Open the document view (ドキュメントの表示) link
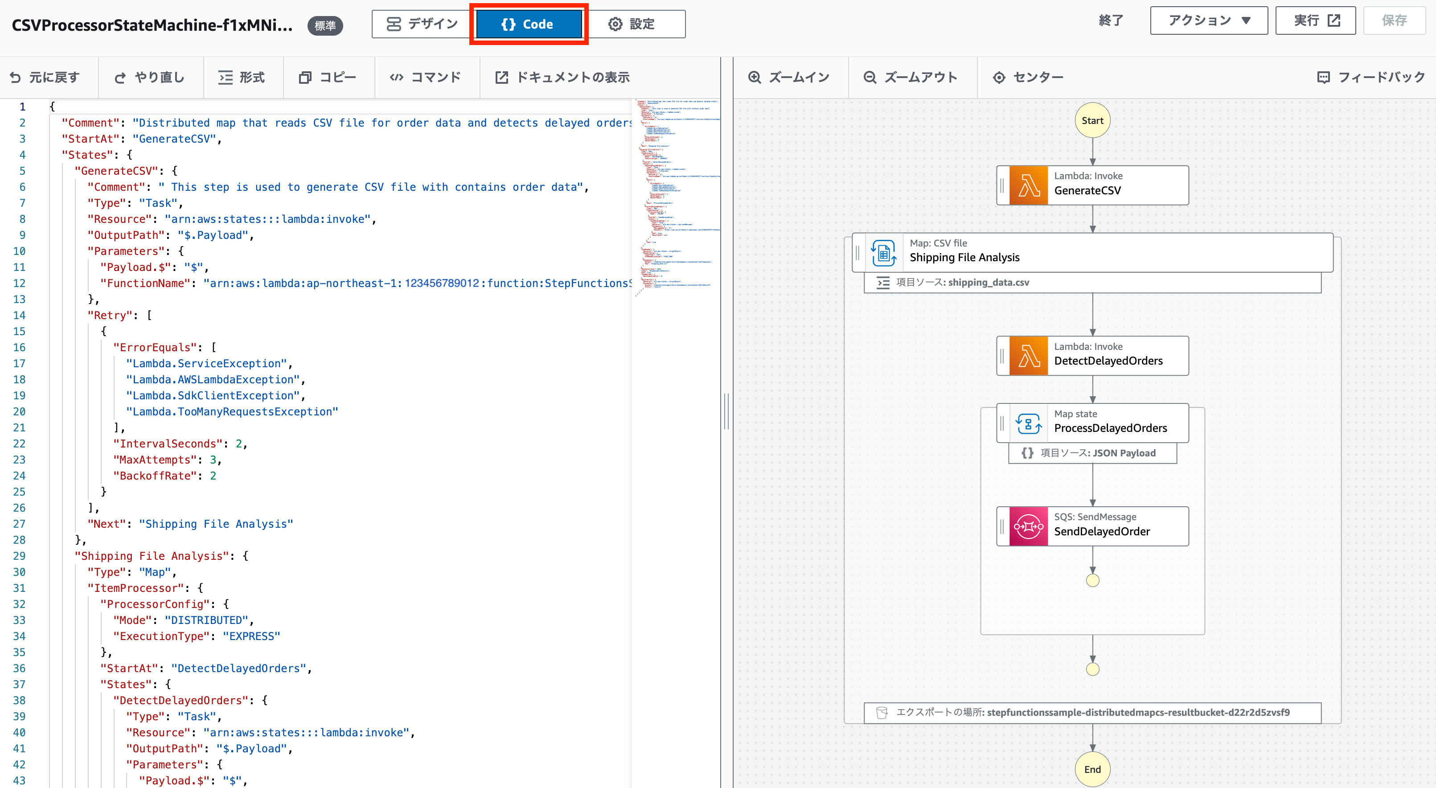 pos(562,78)
